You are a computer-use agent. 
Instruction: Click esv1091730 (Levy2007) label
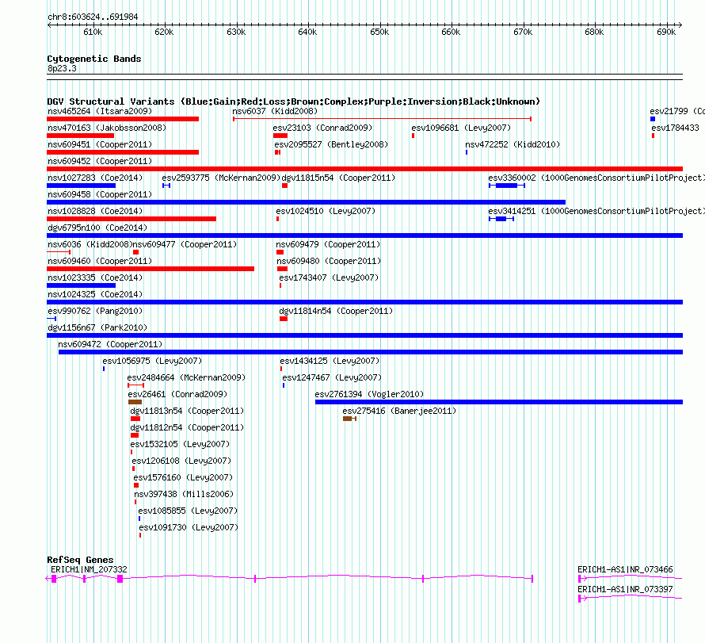tap(189, 527)
